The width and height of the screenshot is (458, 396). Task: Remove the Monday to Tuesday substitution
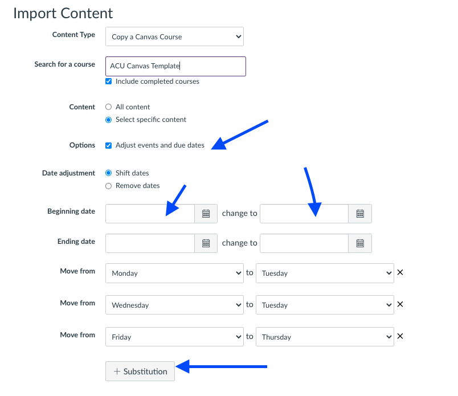[400, 272]
